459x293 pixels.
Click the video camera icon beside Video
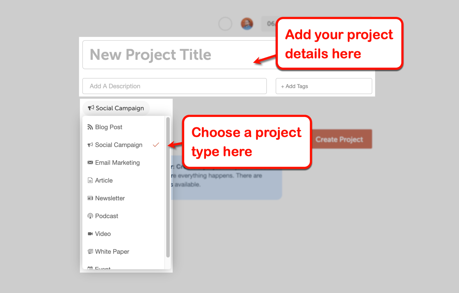point(90,234)
